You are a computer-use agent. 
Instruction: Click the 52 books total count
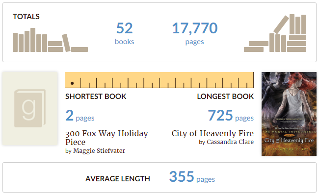125,33
